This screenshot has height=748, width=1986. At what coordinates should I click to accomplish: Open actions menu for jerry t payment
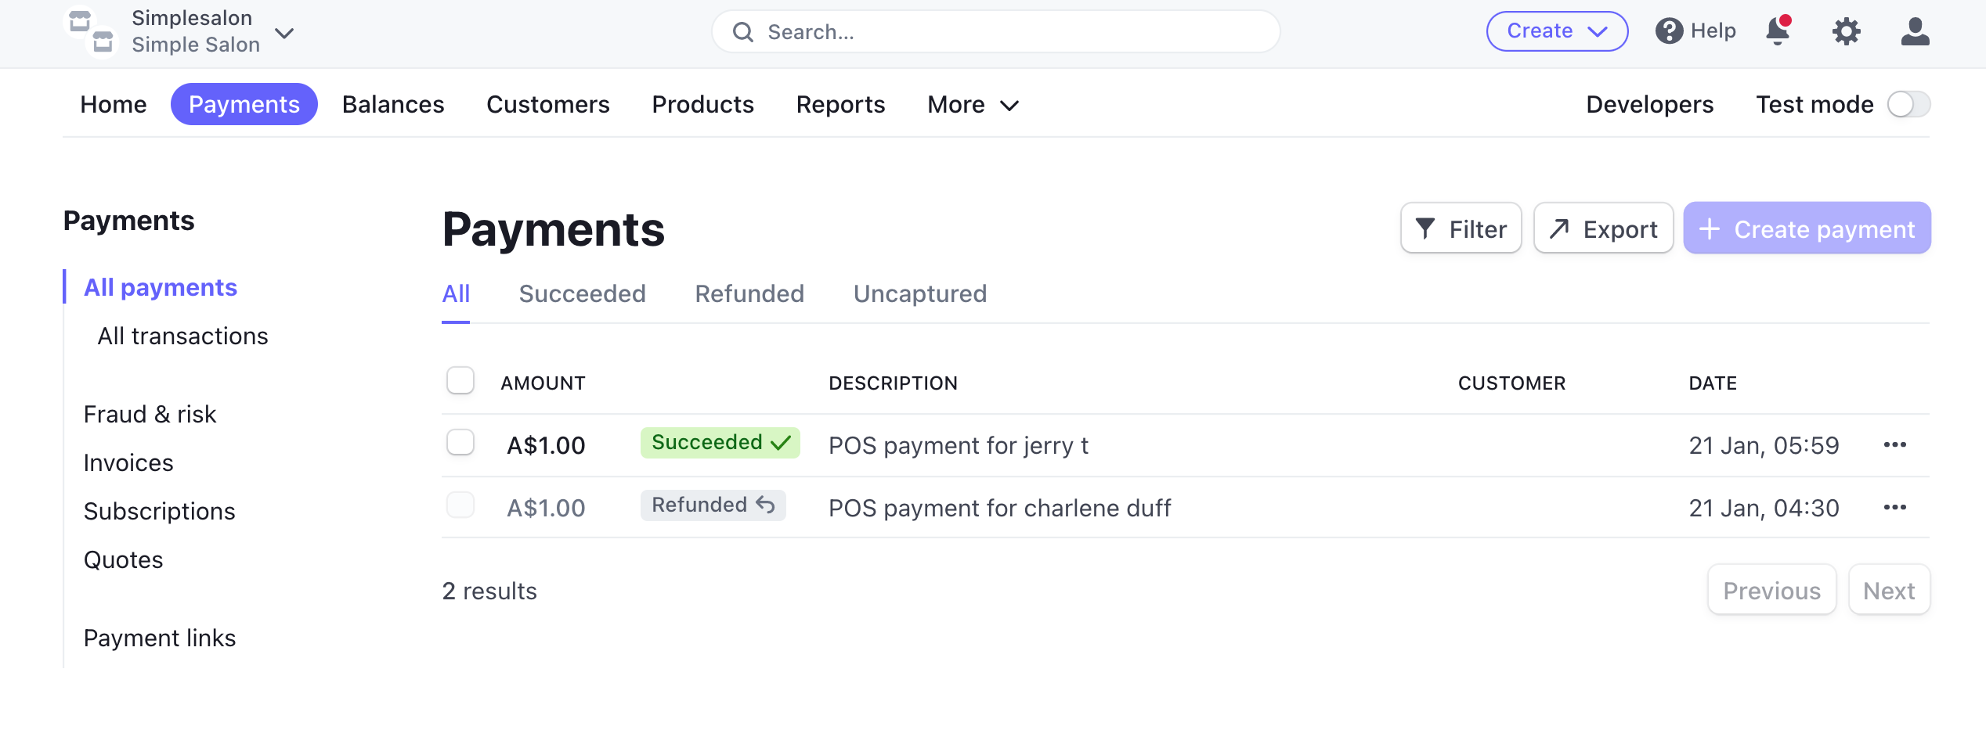click(1894, 445)
